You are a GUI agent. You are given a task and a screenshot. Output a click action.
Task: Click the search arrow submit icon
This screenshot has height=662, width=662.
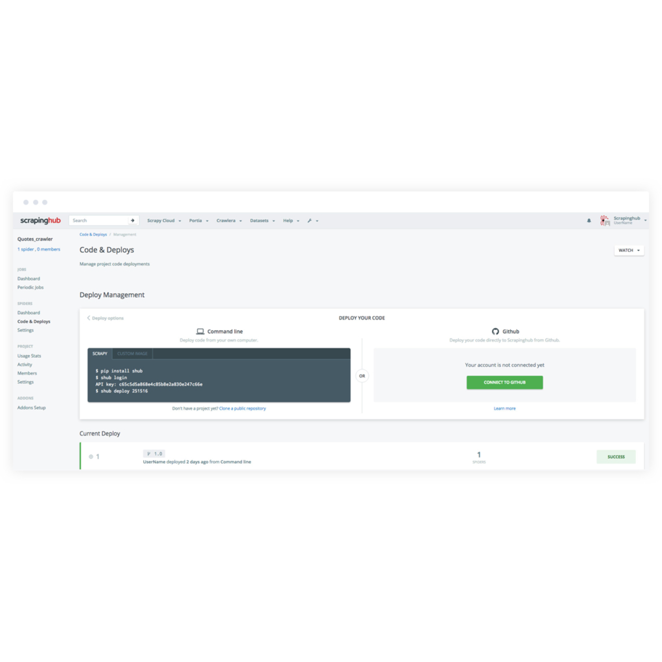[133, 220]
